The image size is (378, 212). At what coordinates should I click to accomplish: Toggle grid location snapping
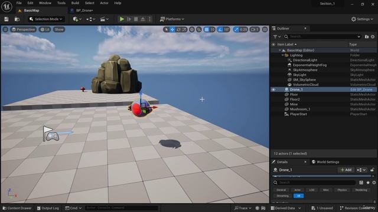(x=206, y=29)
